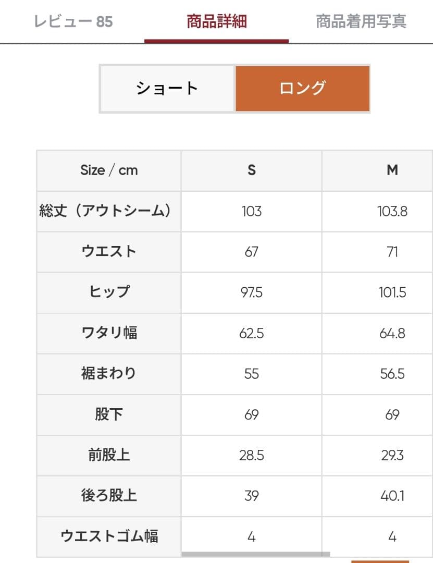Click the ヒップ row label
Image resolution: width=433 pixels, height=563 pixels.
tap(109, 292)
